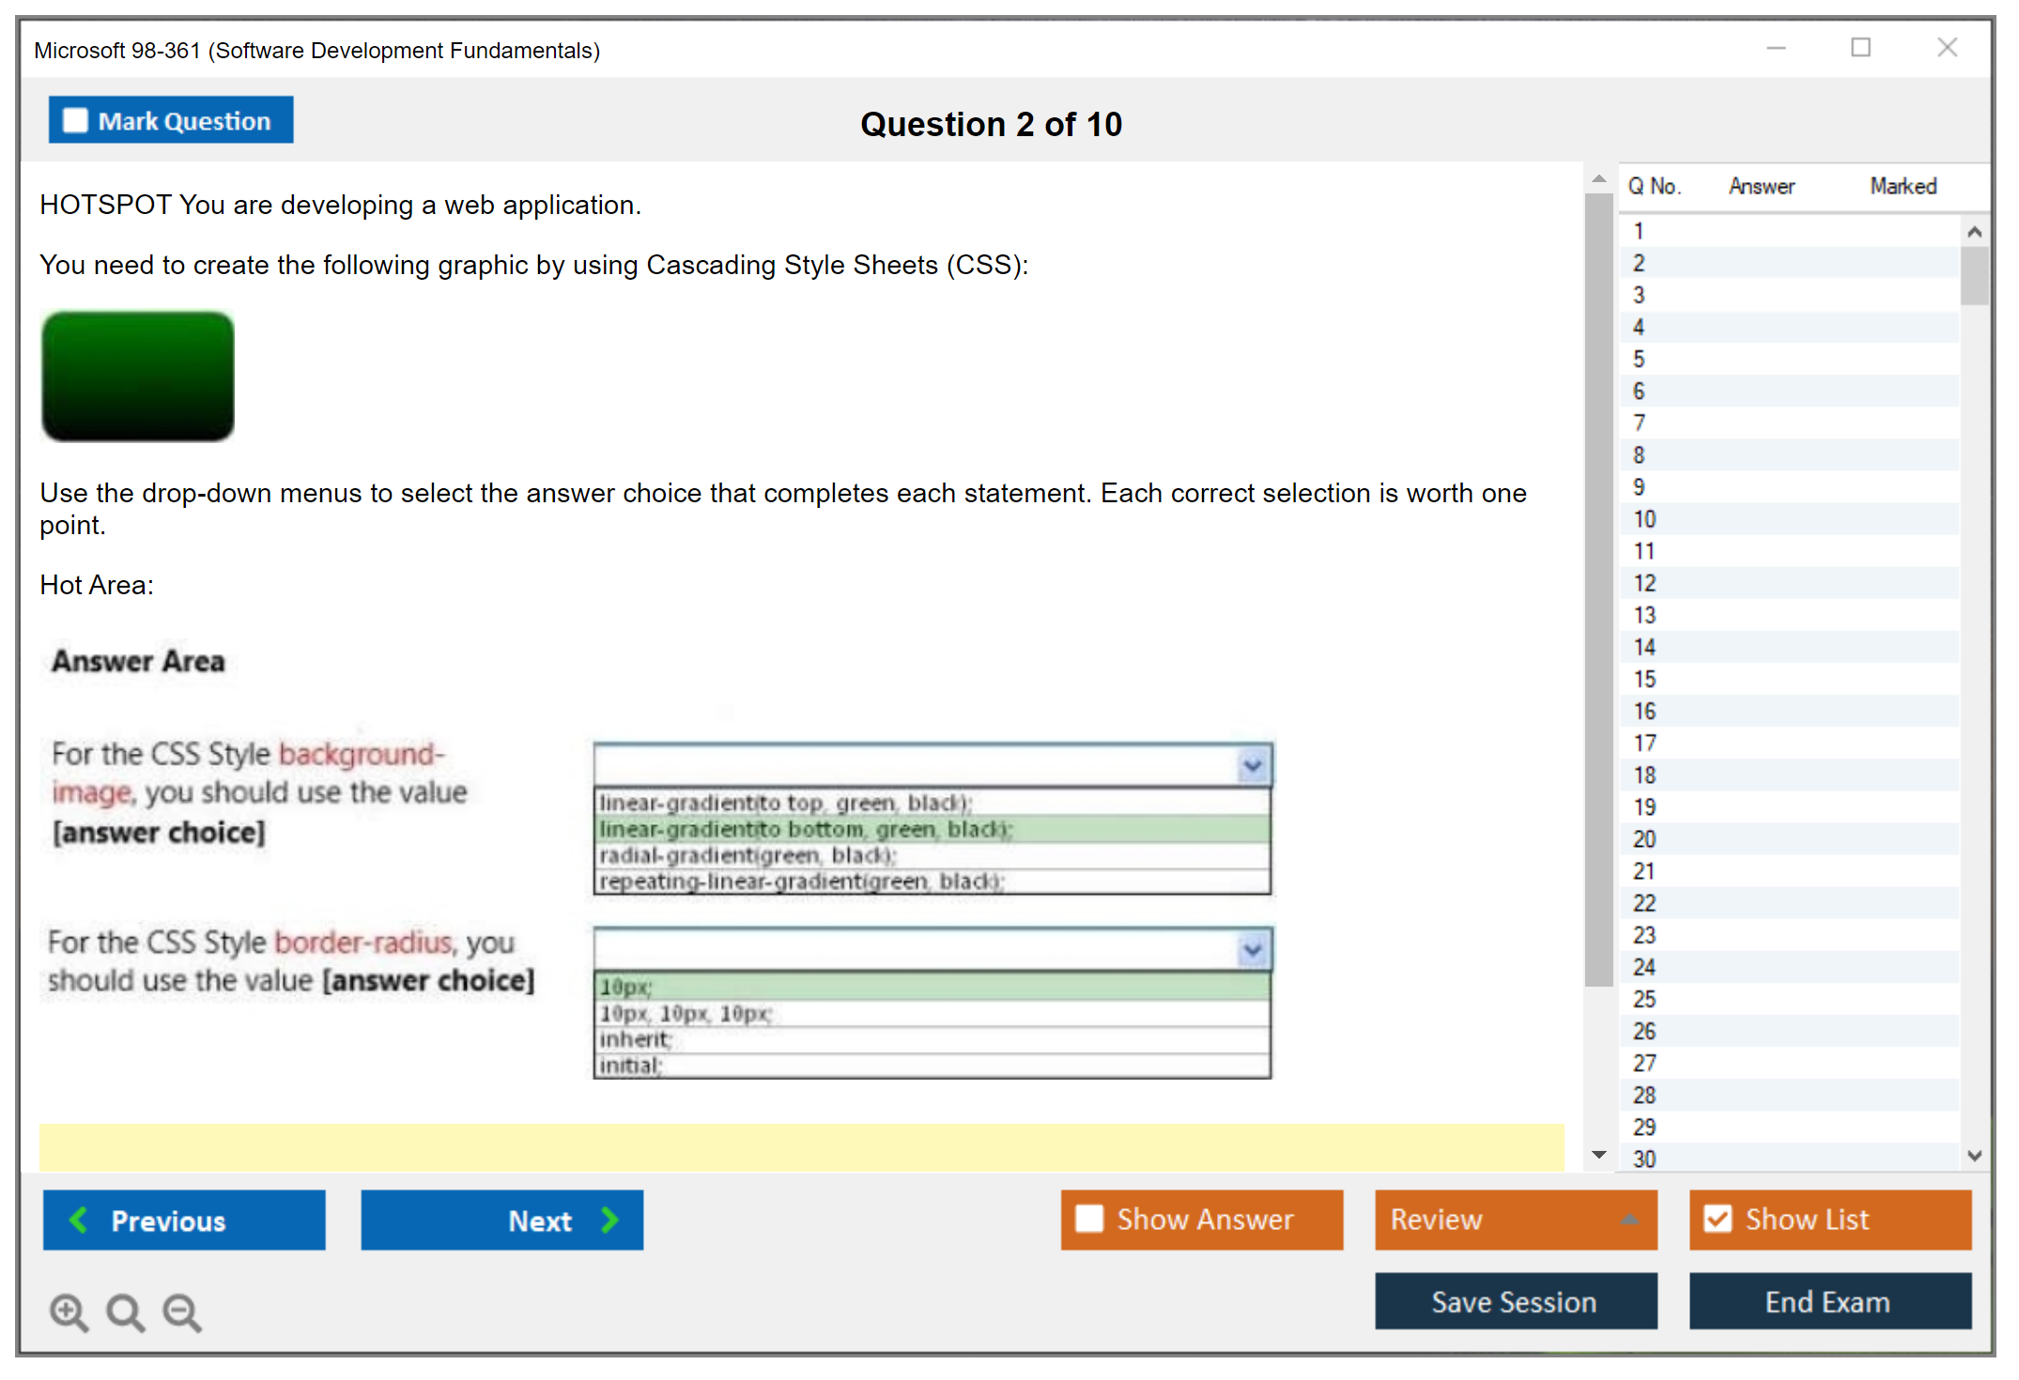Click the green left arrow on Previous

(79, 1219)
